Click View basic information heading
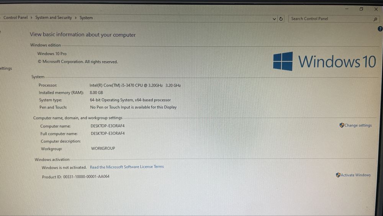The image size is (383, 216). pos(83,35)
